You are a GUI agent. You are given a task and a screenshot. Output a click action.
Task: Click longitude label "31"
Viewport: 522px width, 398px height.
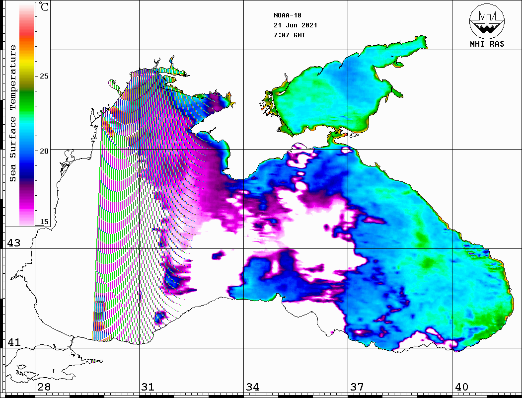point(148,387)
